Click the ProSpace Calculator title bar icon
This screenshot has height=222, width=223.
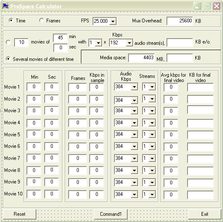pos(5,6)
